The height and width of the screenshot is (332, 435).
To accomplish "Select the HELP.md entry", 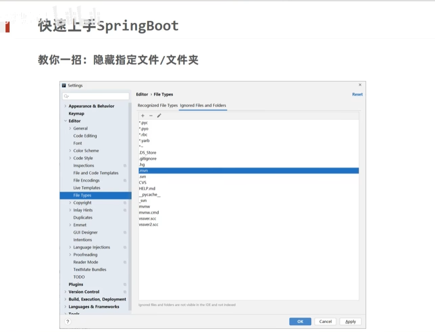I will [x=249, y=188].
